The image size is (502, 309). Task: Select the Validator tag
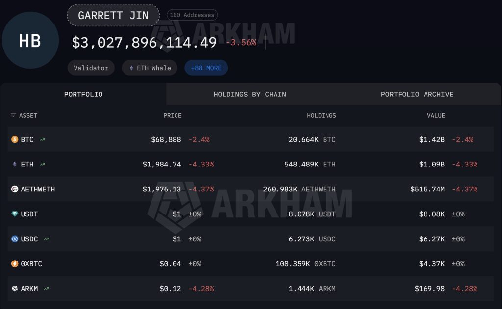tap(91, 68)
